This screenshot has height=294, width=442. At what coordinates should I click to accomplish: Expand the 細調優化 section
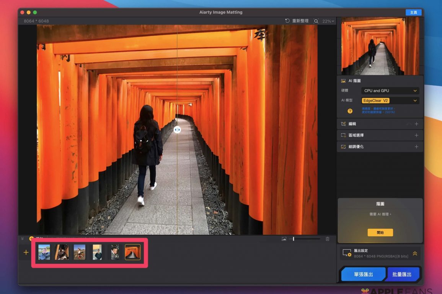[x=416, y=147]
